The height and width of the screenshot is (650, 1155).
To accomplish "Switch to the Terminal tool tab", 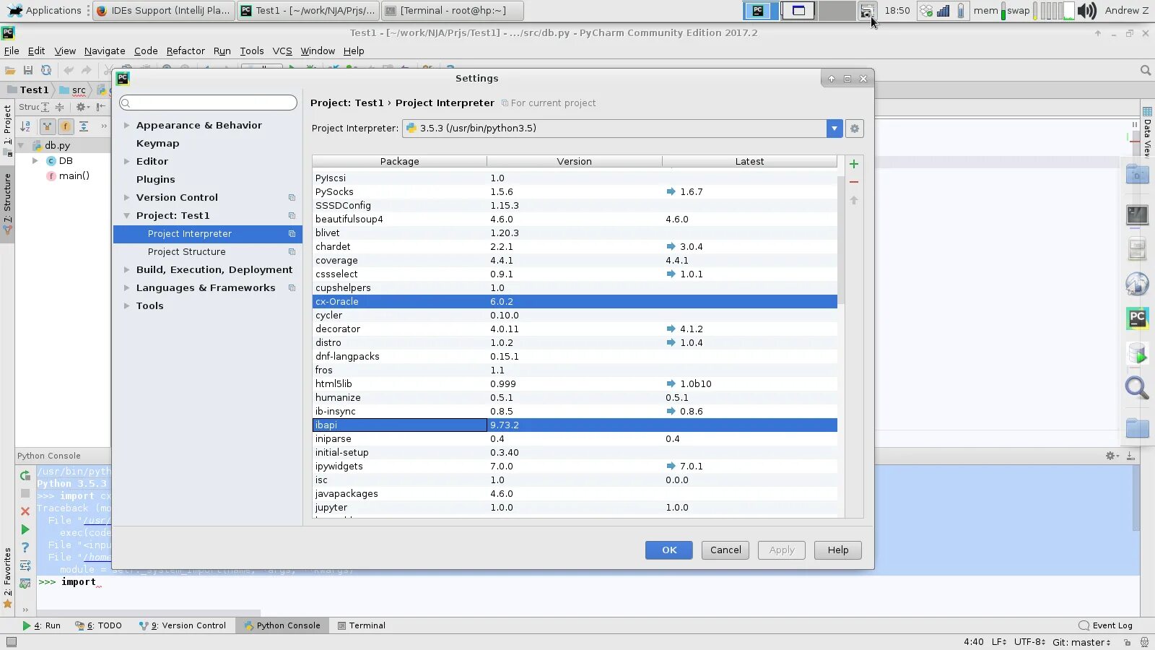I will coord(361,625).
